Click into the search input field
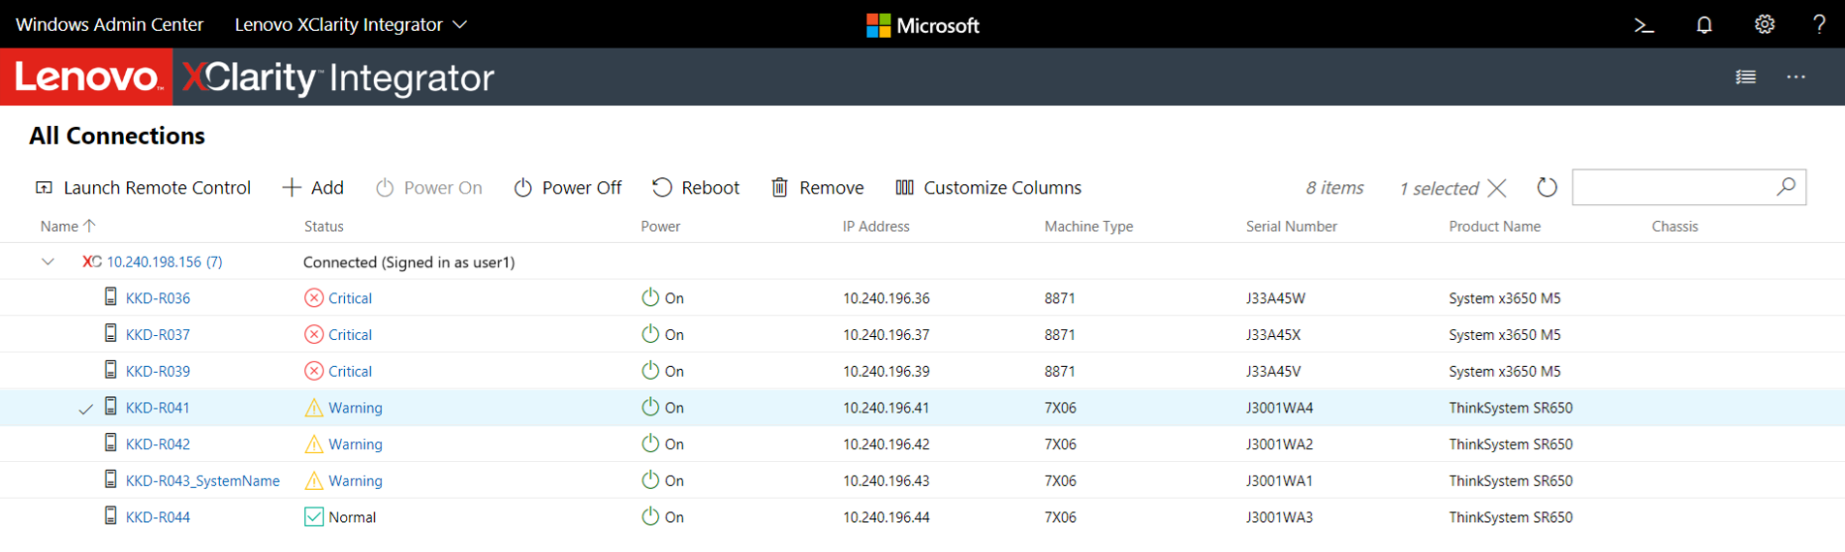 tap(1672, 187)
